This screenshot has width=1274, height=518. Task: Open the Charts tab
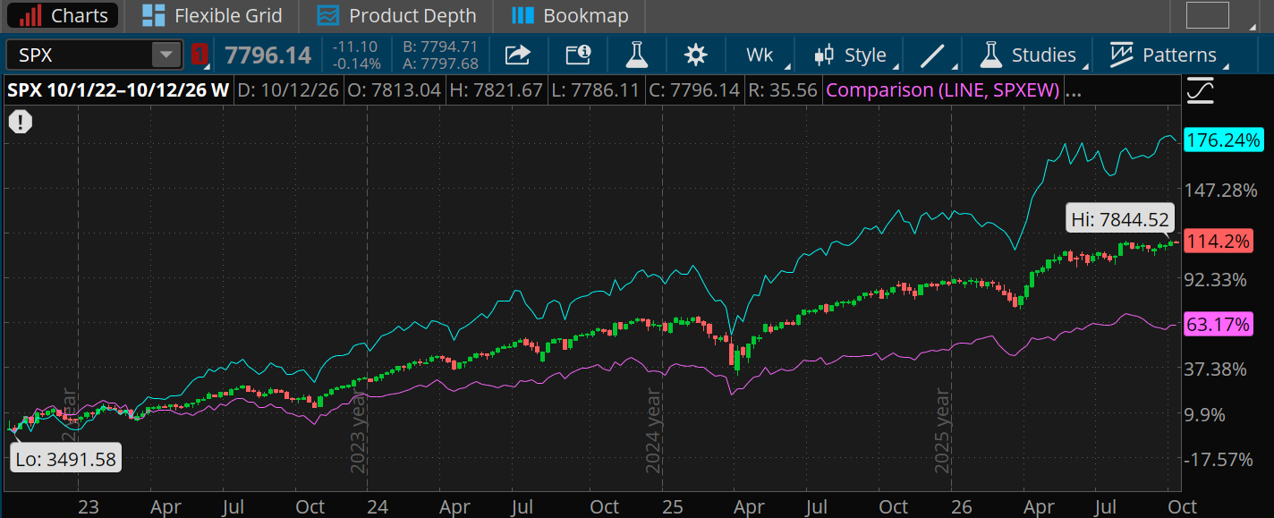64,15
